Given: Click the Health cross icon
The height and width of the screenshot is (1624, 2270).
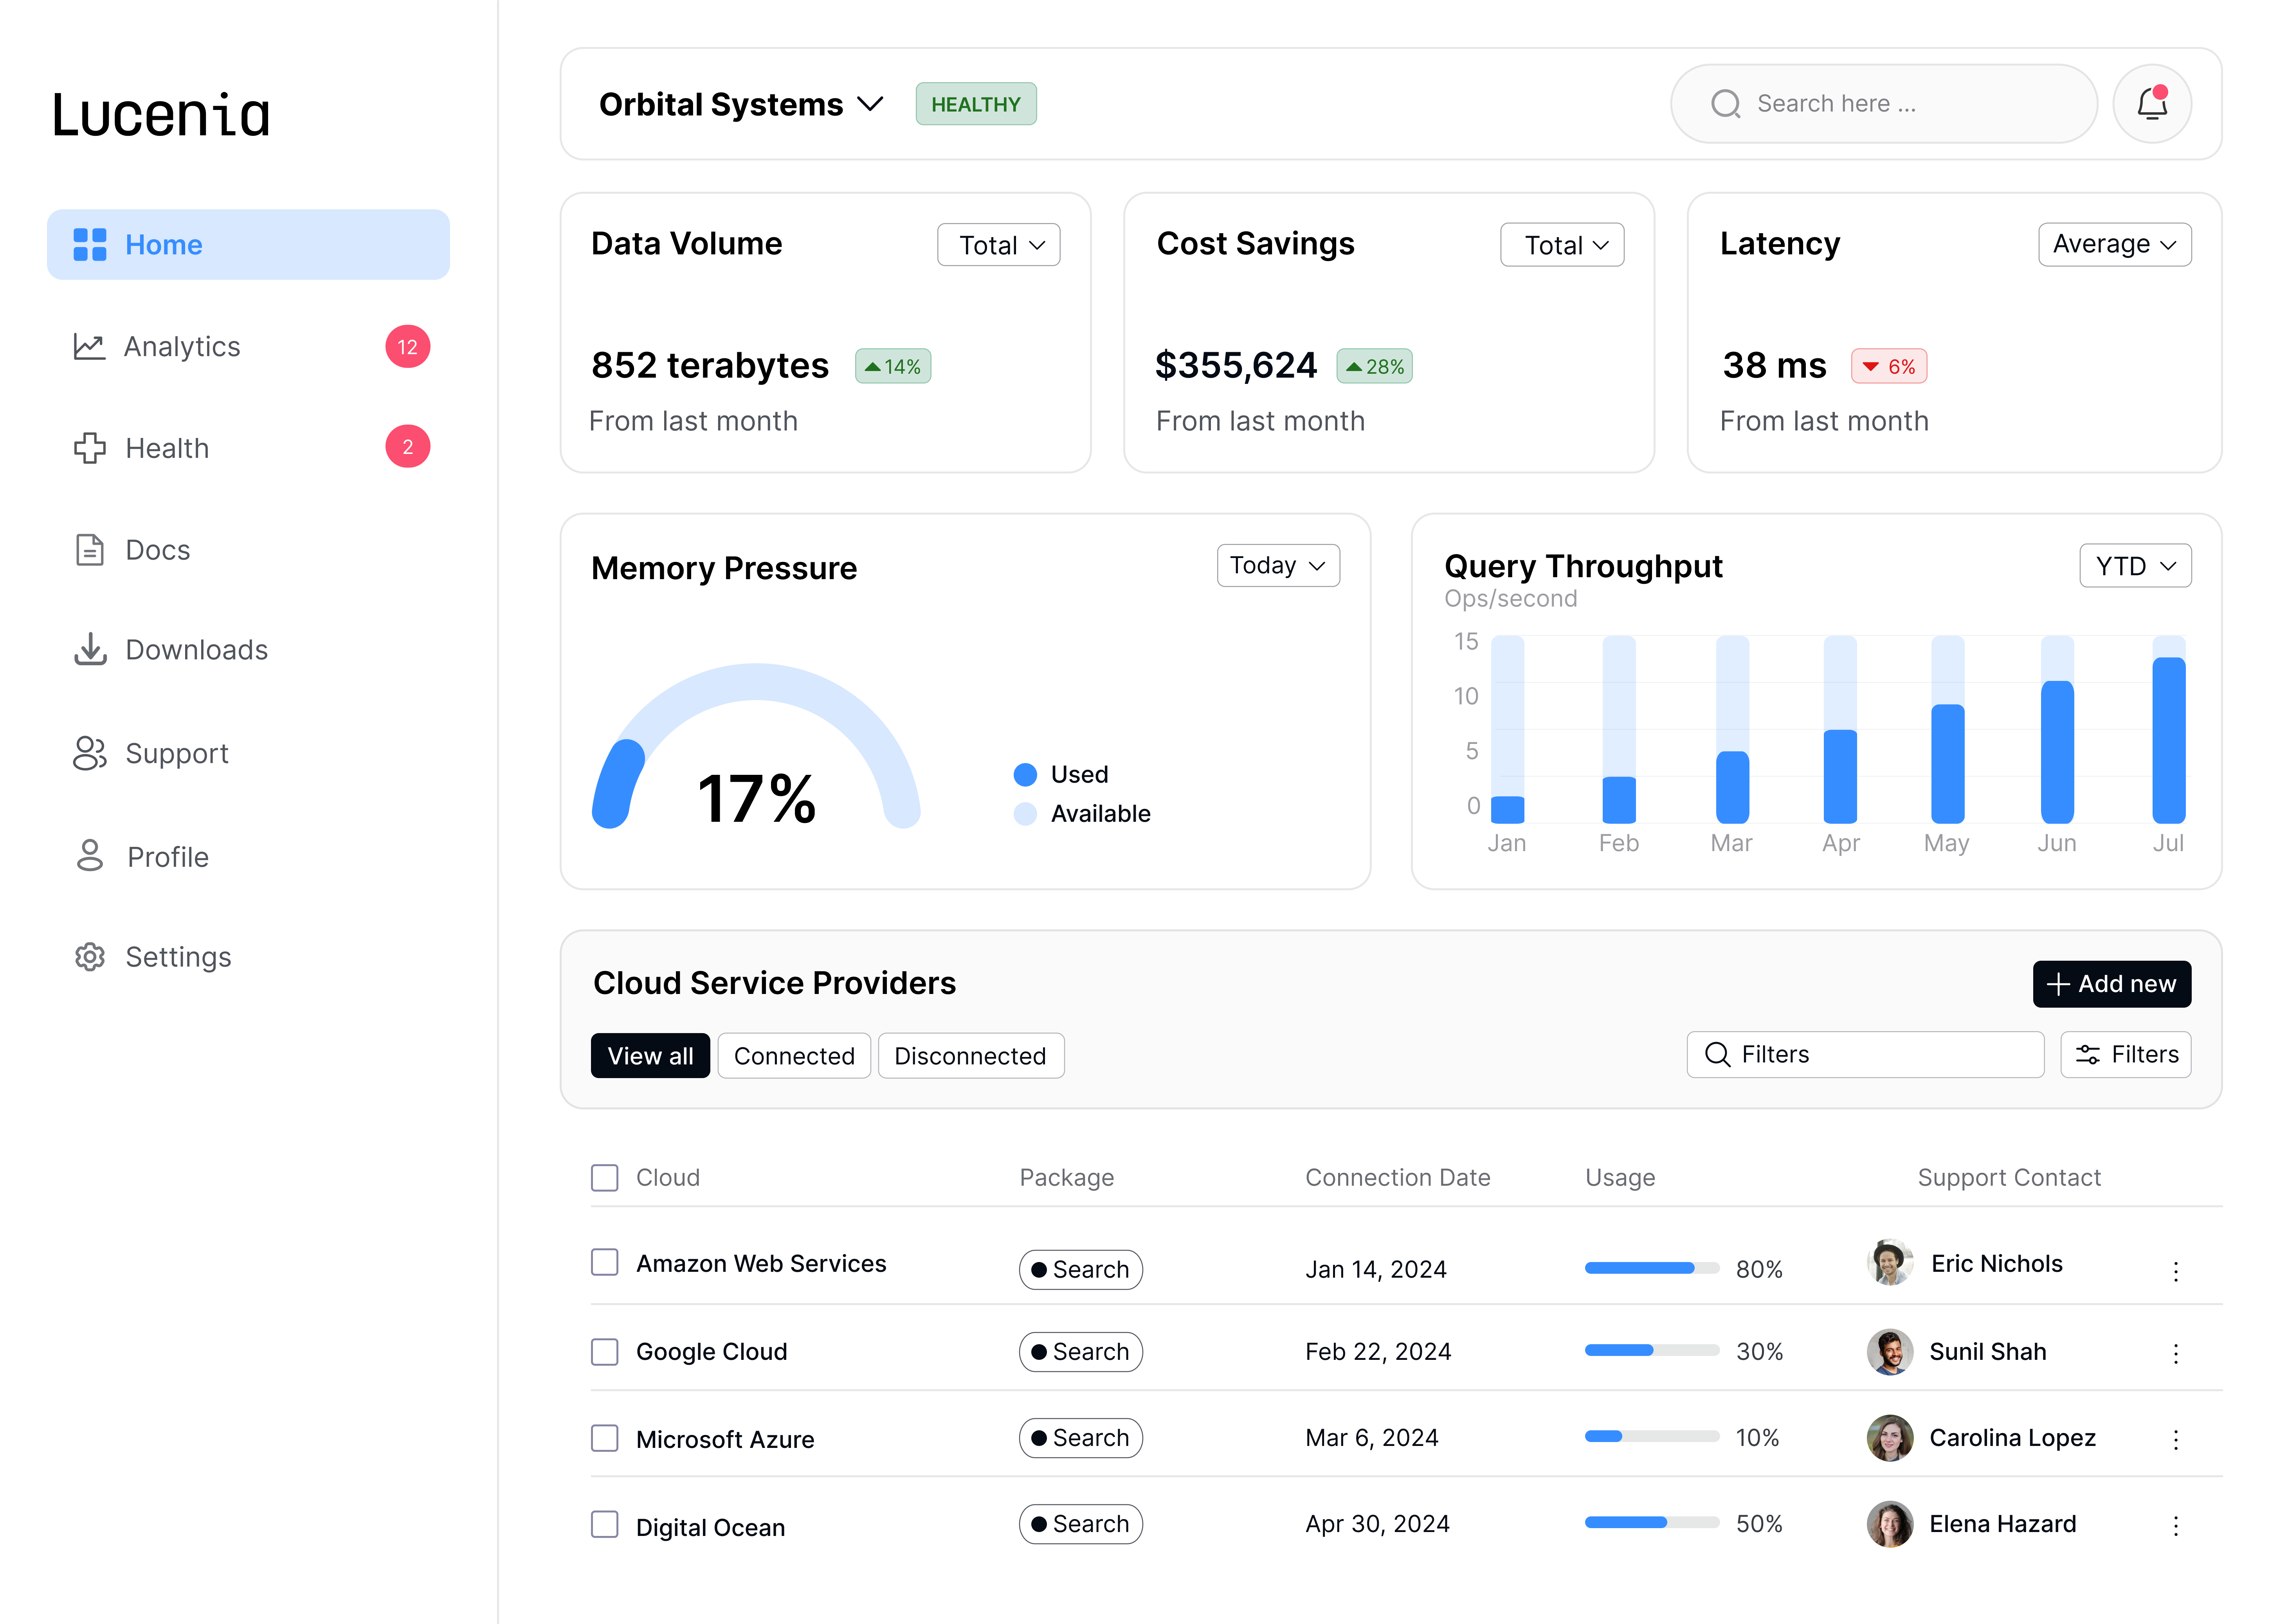Looking at the screenshot, I should click(90, 448).
